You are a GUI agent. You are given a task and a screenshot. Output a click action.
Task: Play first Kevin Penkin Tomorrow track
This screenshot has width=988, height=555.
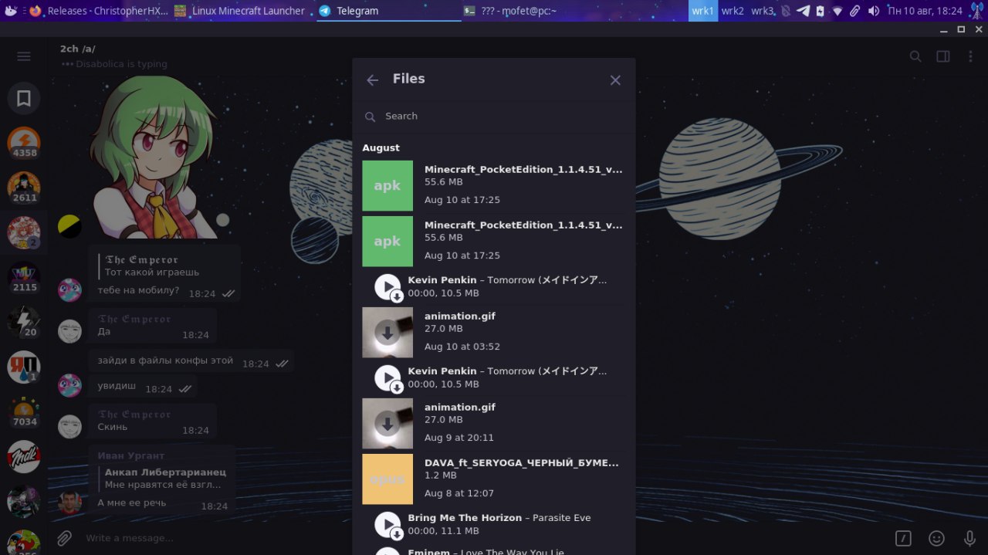[x=387, y=287]
